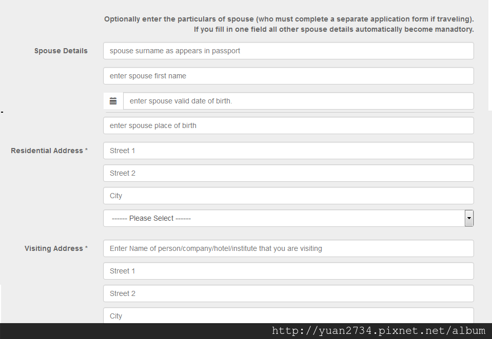Open the Please Select state dropdown
The width and height of the screenshot is (492, 339).
(288, 218)
